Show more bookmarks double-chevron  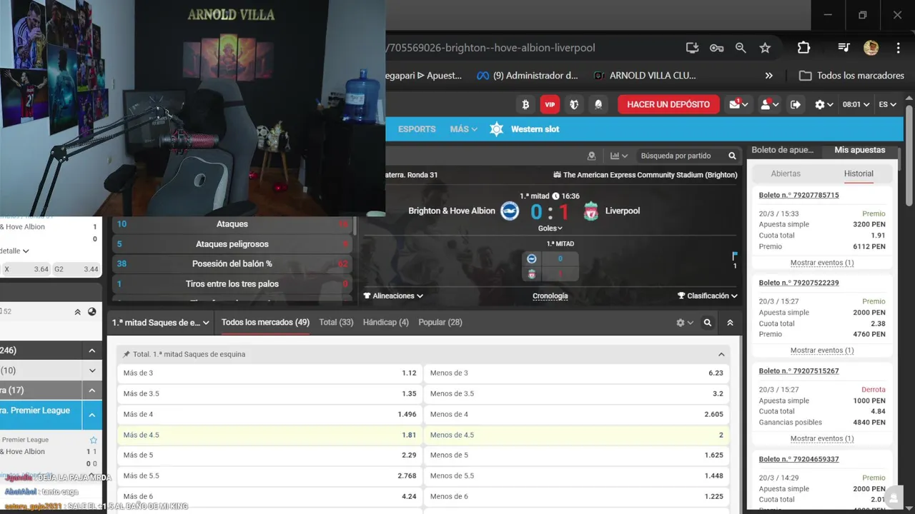point(769,76)
